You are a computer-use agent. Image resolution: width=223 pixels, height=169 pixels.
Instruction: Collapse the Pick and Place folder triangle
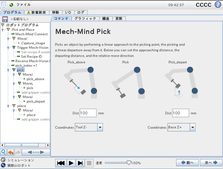8,29
